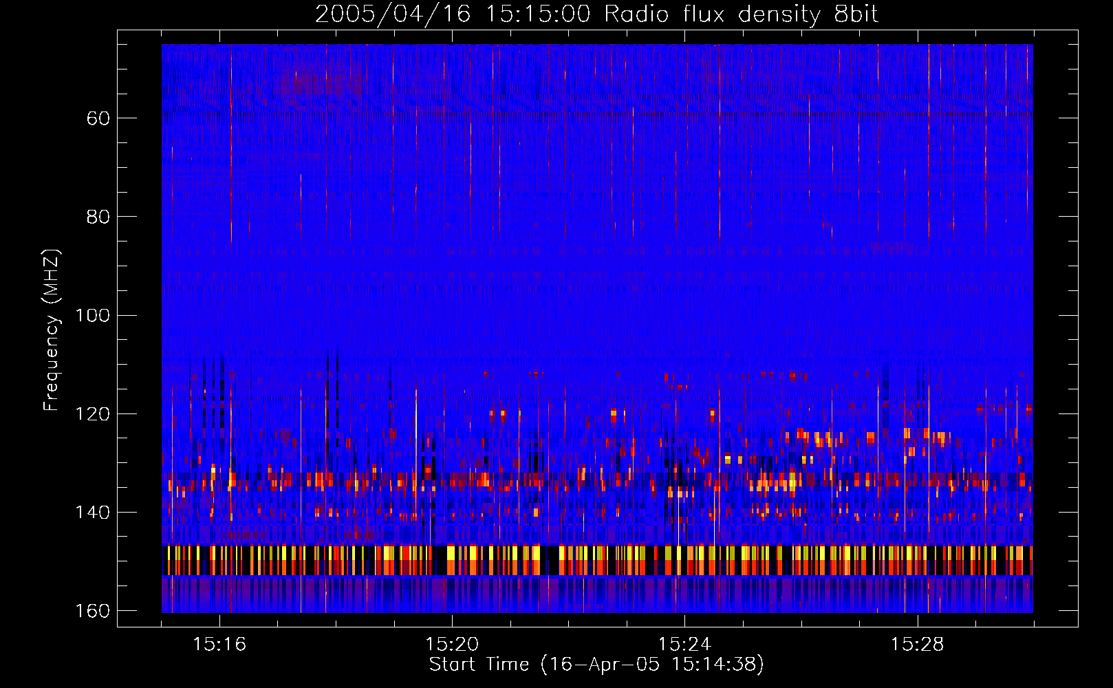Select the 15:24 time tick label
The height and width of the screenshot is (688, 1113).
click(x=684, y=645)
